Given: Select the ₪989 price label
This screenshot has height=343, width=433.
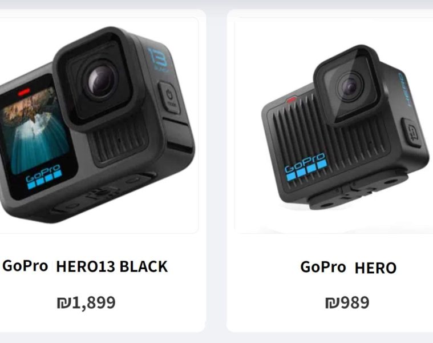Looking at the screenshot, I should pos(347,302).
